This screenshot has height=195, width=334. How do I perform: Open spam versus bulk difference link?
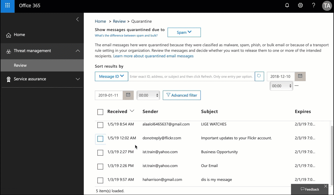point(126,35)
